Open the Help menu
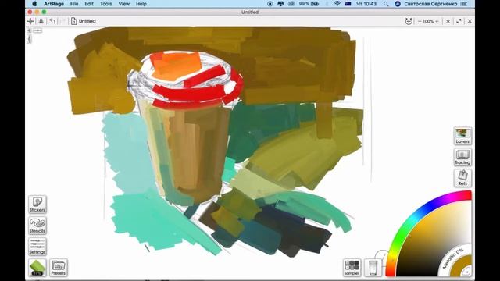Viewport: 500px width, 281px height. point(141,4)
